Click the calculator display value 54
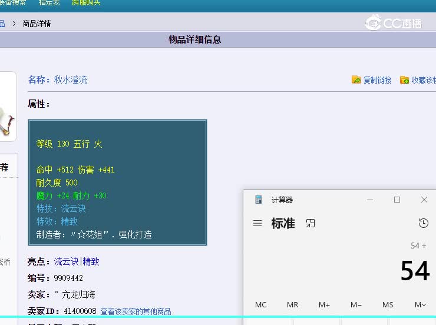Image resolution: width=436 pixels, height=325 pixels. 415,271
